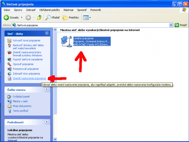
Task: Click Vypnúť sieťové zariadenie link
Action: 28,59
